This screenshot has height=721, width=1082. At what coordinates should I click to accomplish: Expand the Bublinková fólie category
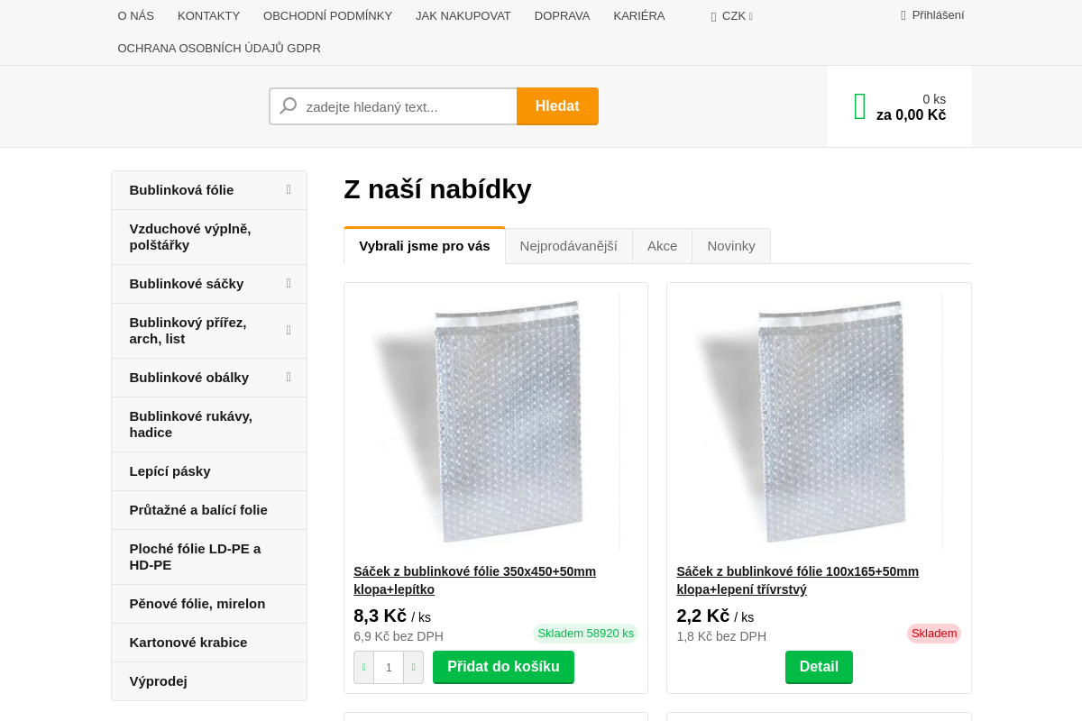[x=288, y=190]
